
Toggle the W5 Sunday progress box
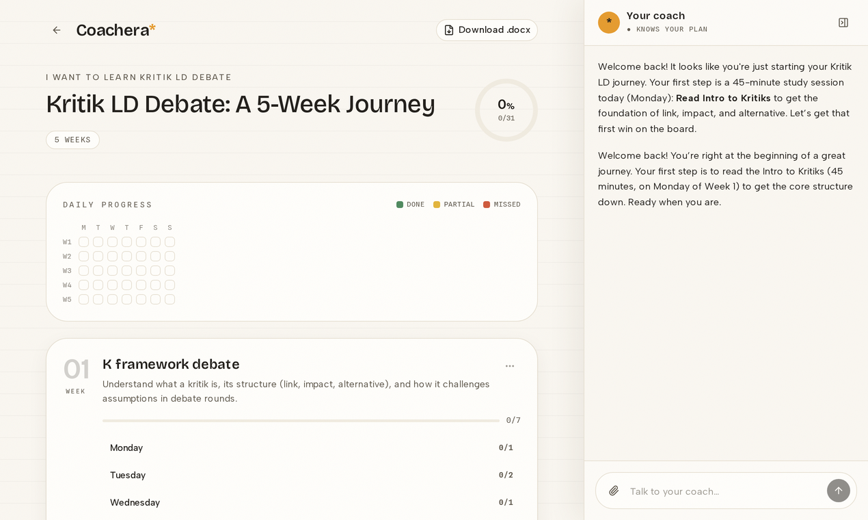(169, 300)
